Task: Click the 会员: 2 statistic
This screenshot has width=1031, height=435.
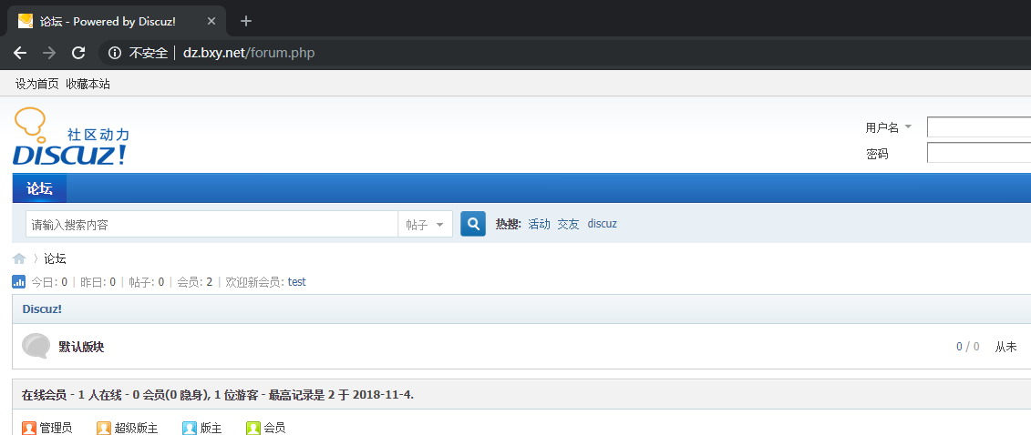Action: point(195,282)
